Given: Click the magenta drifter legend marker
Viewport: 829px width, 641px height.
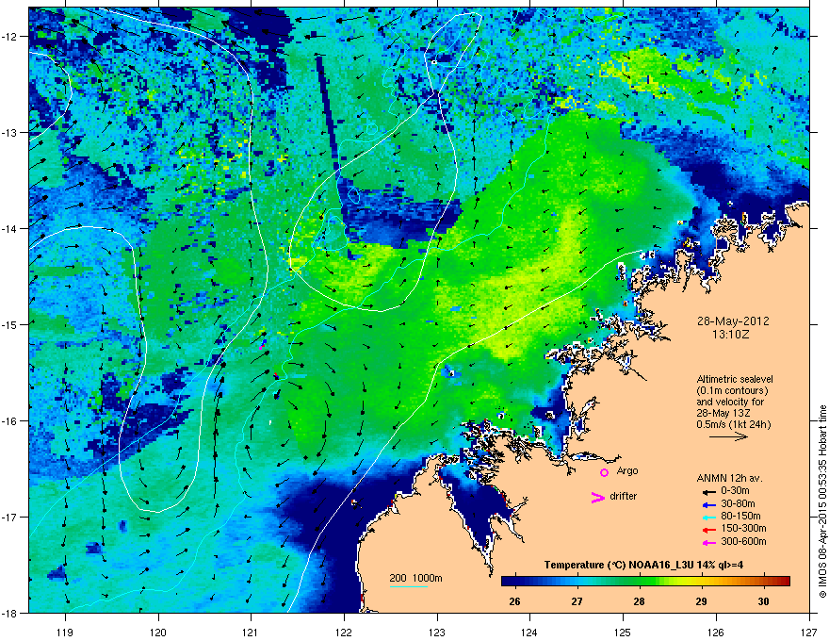Looking at the screenshot, I should [x=597, y=497].
